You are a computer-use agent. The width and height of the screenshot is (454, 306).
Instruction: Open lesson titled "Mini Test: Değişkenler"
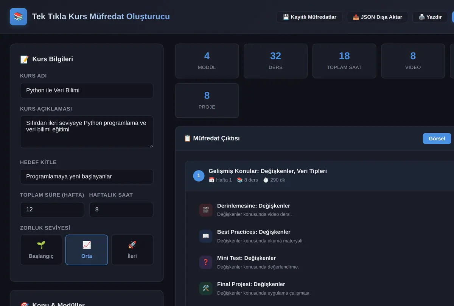tap(246, 258)
